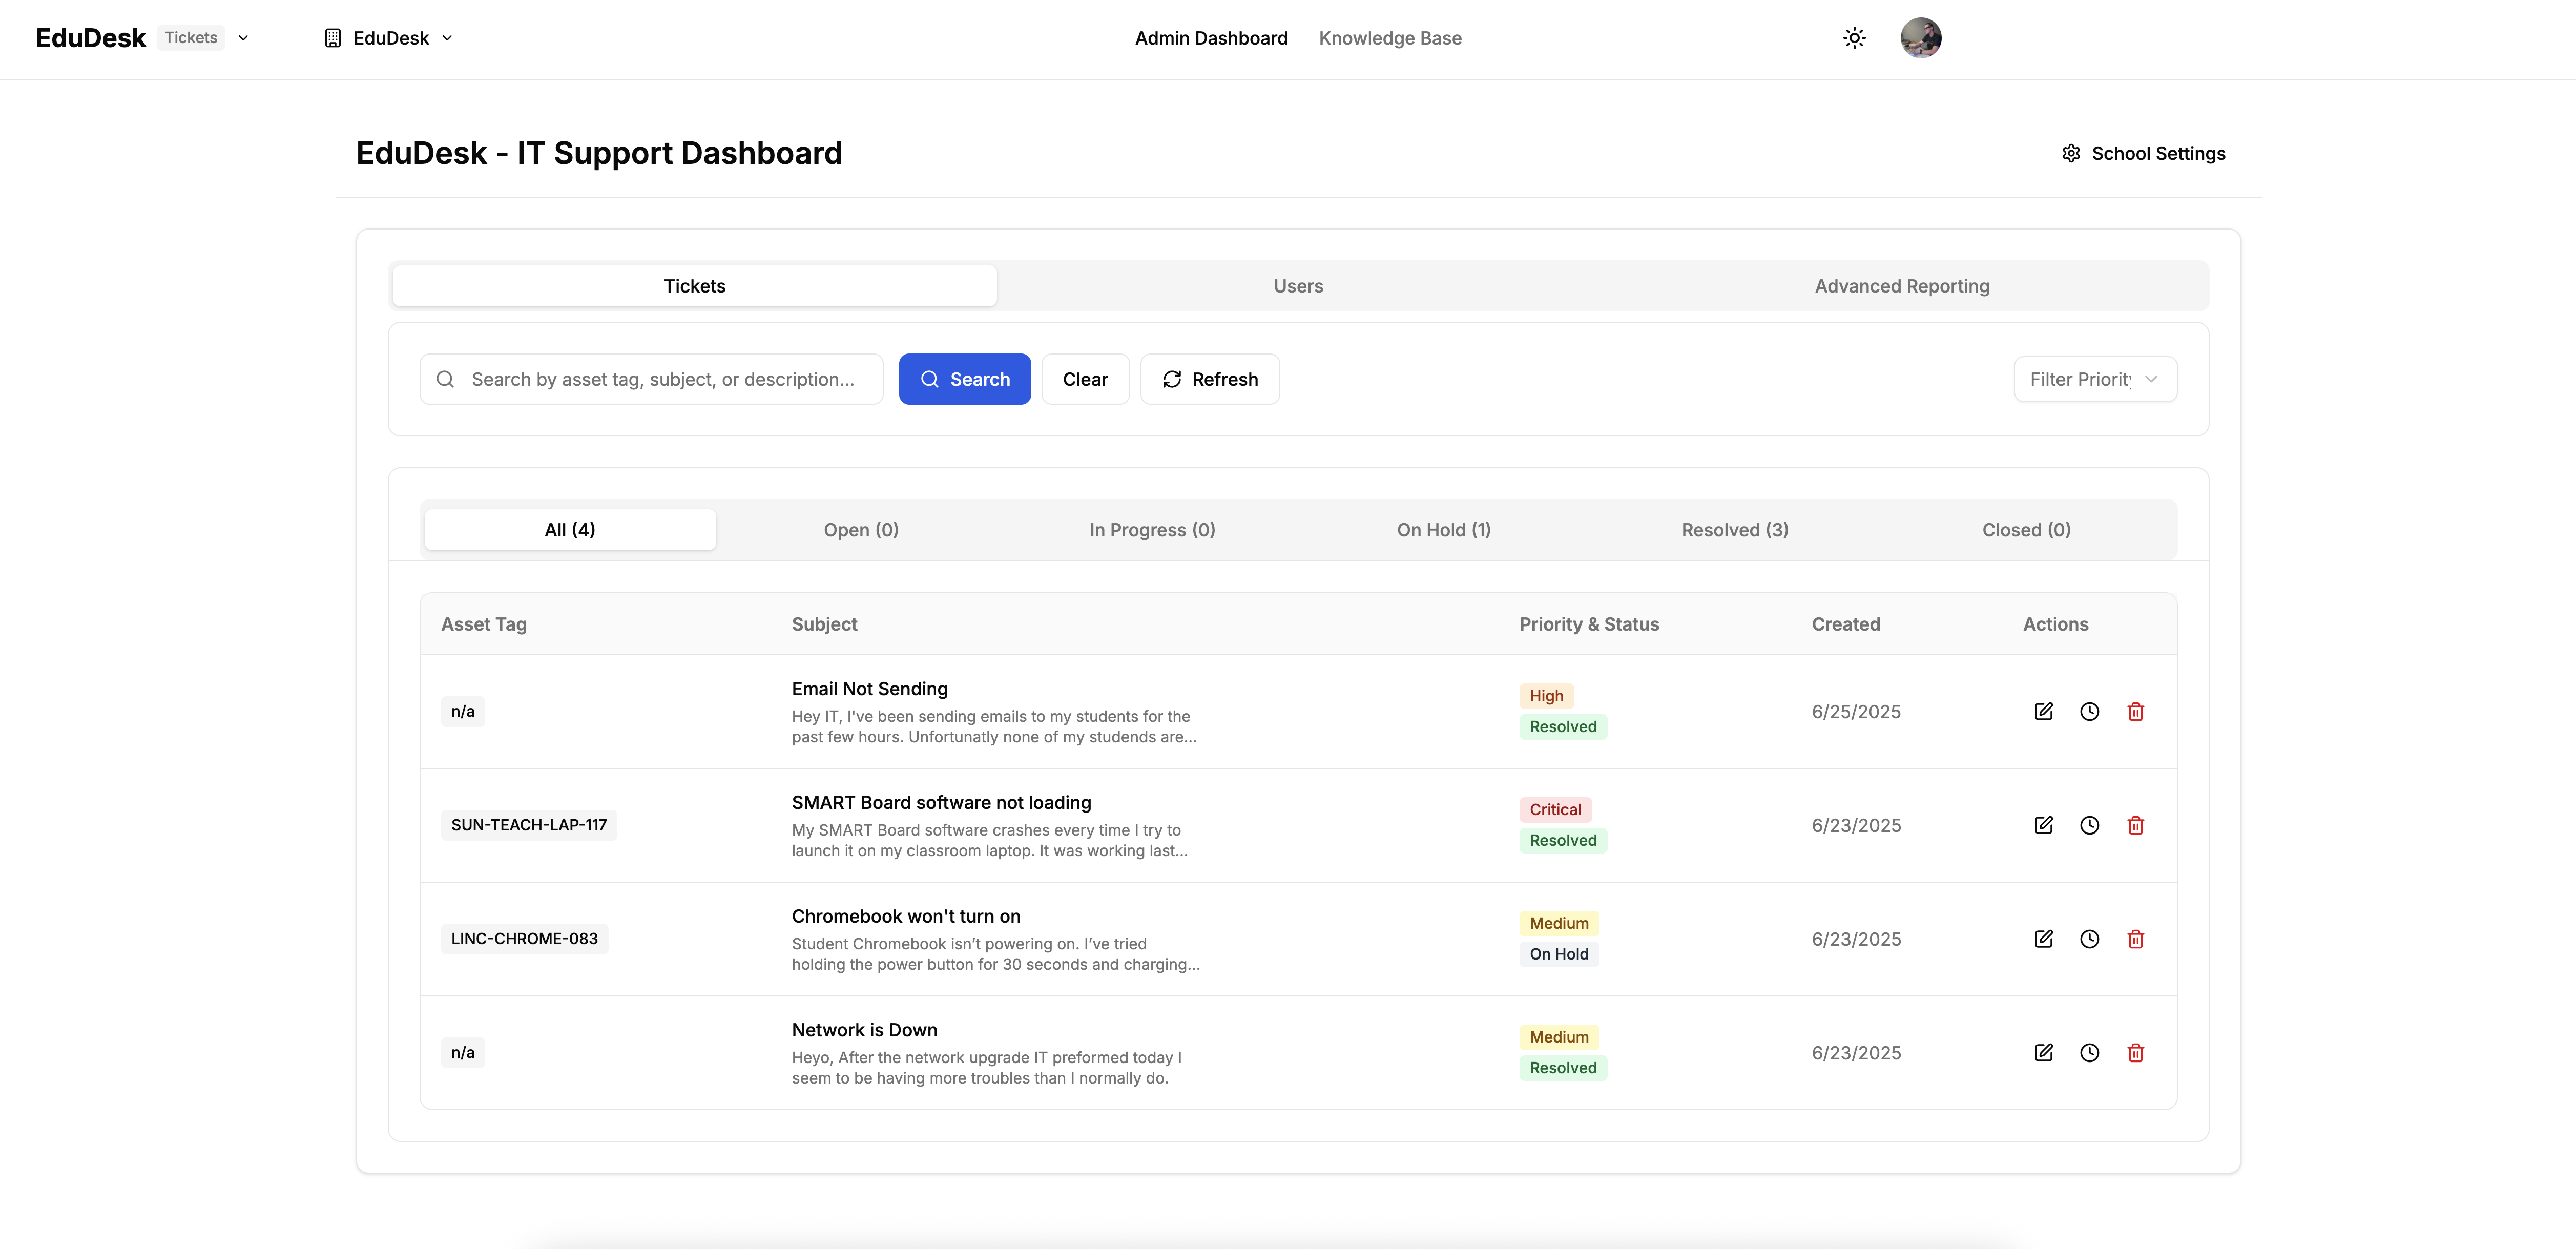Click the gear icon beside School Settings
The height and width of the screenshot is (1249, 2576).
[2070, 153]
